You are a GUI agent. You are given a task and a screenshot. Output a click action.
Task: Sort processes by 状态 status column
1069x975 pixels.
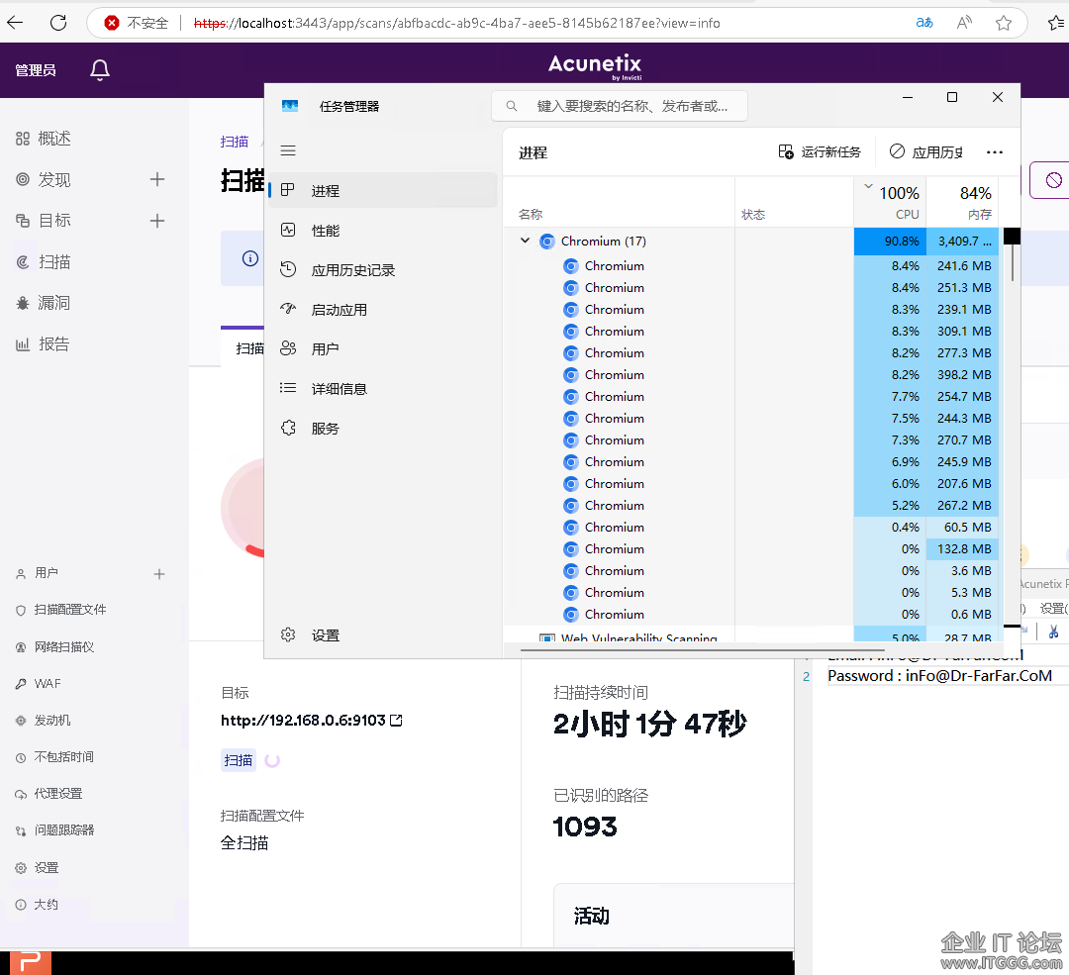click(794, 203)
